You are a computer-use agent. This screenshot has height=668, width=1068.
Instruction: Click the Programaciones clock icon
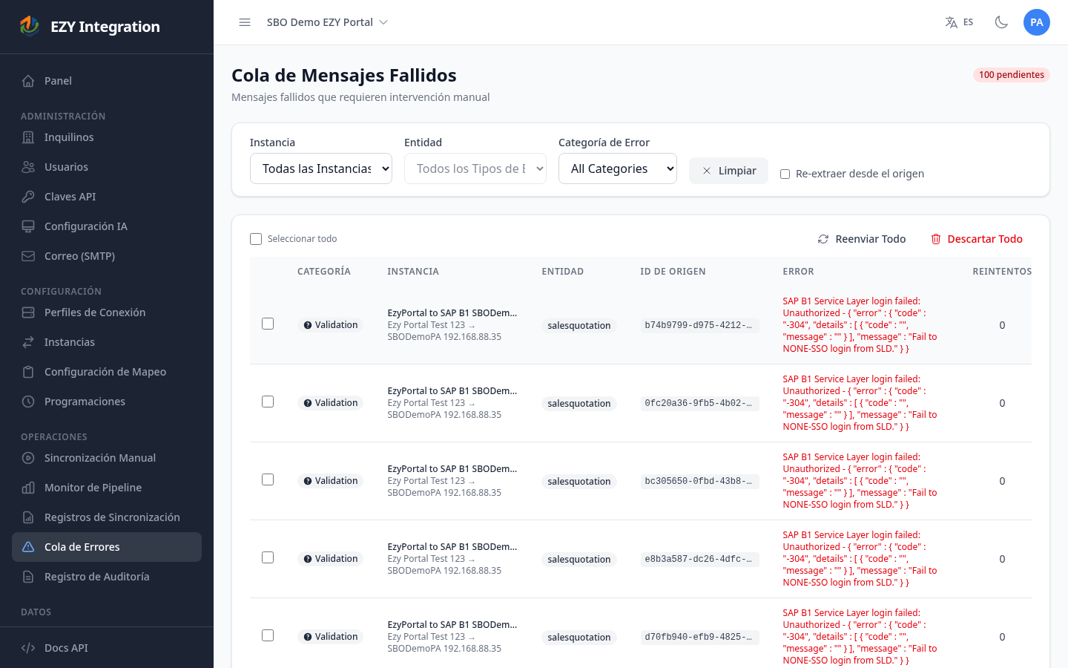[x=28, y=402]
